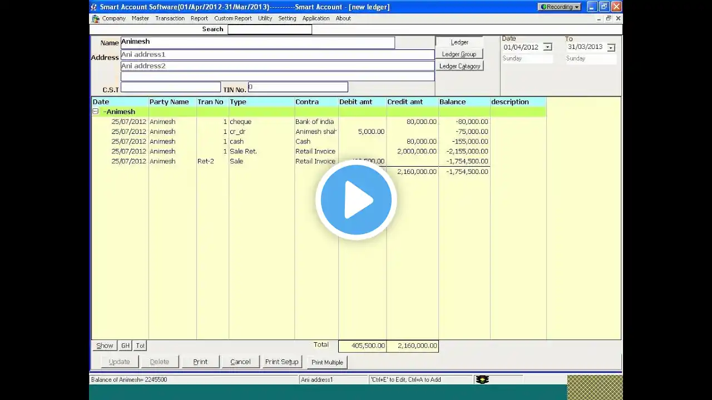Open the Transaction menu

170,18
